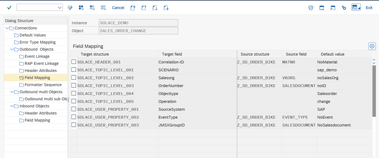Image resolution: width=379 pixels, height=158 pixels.
Task: Click the Correlation-ID target field cell
Action: coord(198,62)
